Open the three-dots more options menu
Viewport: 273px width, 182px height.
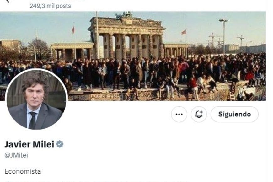[x=179, y=114]
